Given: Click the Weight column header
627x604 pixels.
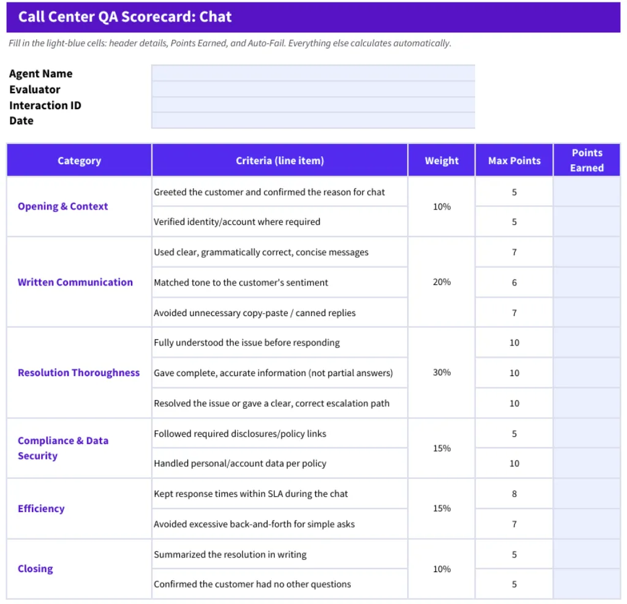Looking at the screenshot, I should (441, 160).
